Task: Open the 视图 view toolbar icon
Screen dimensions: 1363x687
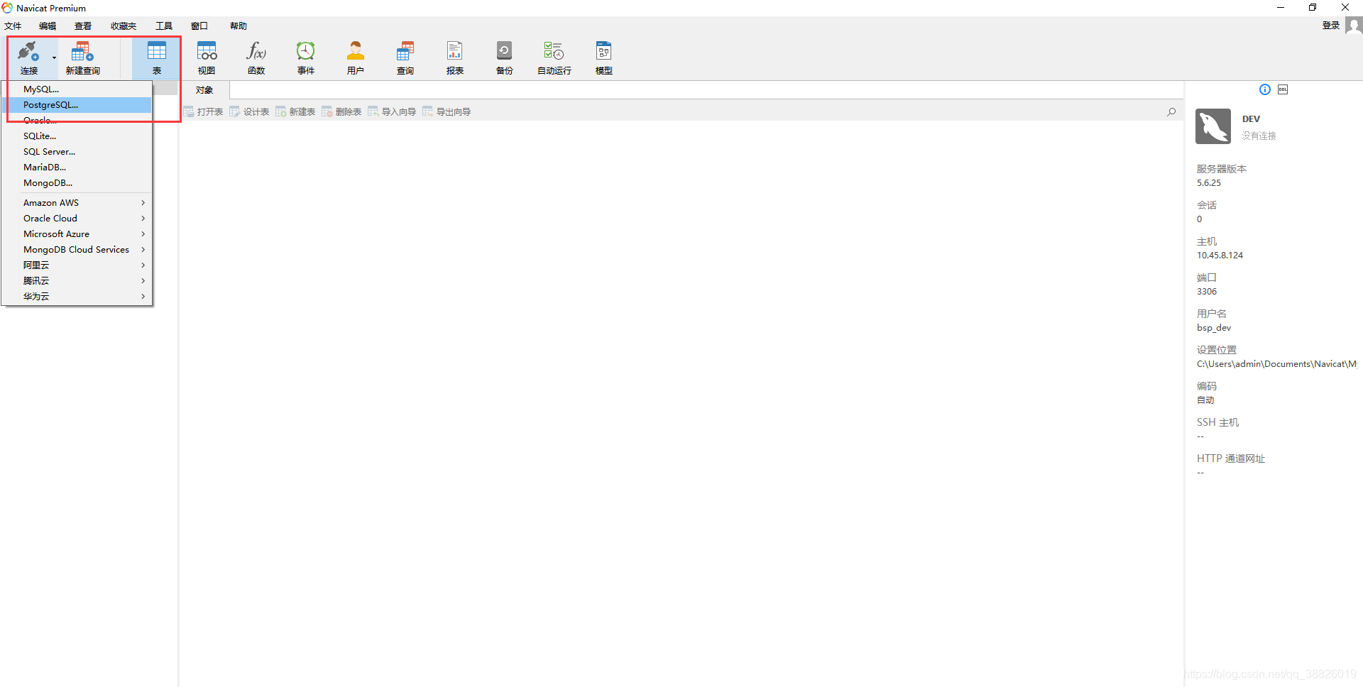Action: pyautogui.click(x=207, y=57)
